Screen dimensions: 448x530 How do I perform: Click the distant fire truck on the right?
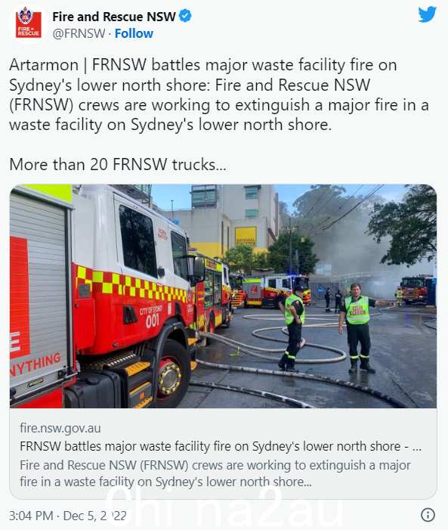[x=416, y=290]
